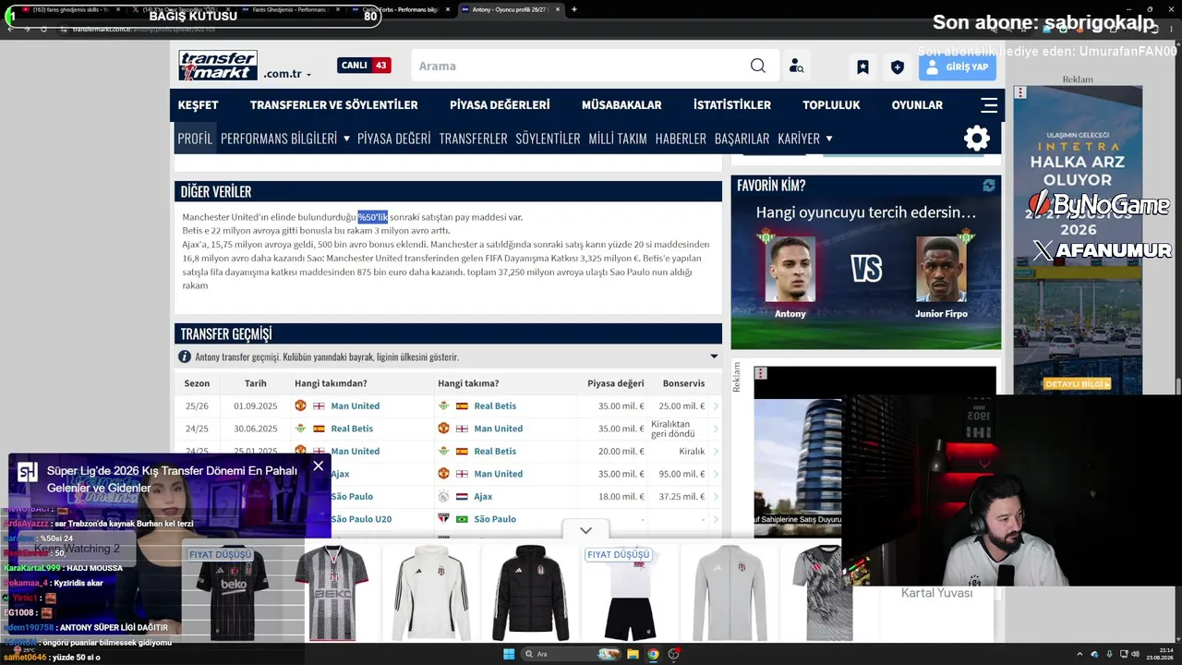Image resolution: width=1182 pixels, height=665 pixels.
Task: Click the shield icon in header
Action: point(897,66)
